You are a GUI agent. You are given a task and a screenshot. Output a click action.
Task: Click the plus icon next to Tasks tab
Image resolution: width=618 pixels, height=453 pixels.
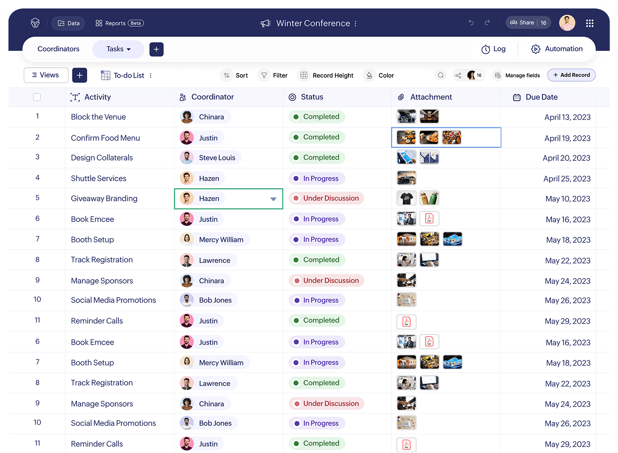[x=157, y=49]
